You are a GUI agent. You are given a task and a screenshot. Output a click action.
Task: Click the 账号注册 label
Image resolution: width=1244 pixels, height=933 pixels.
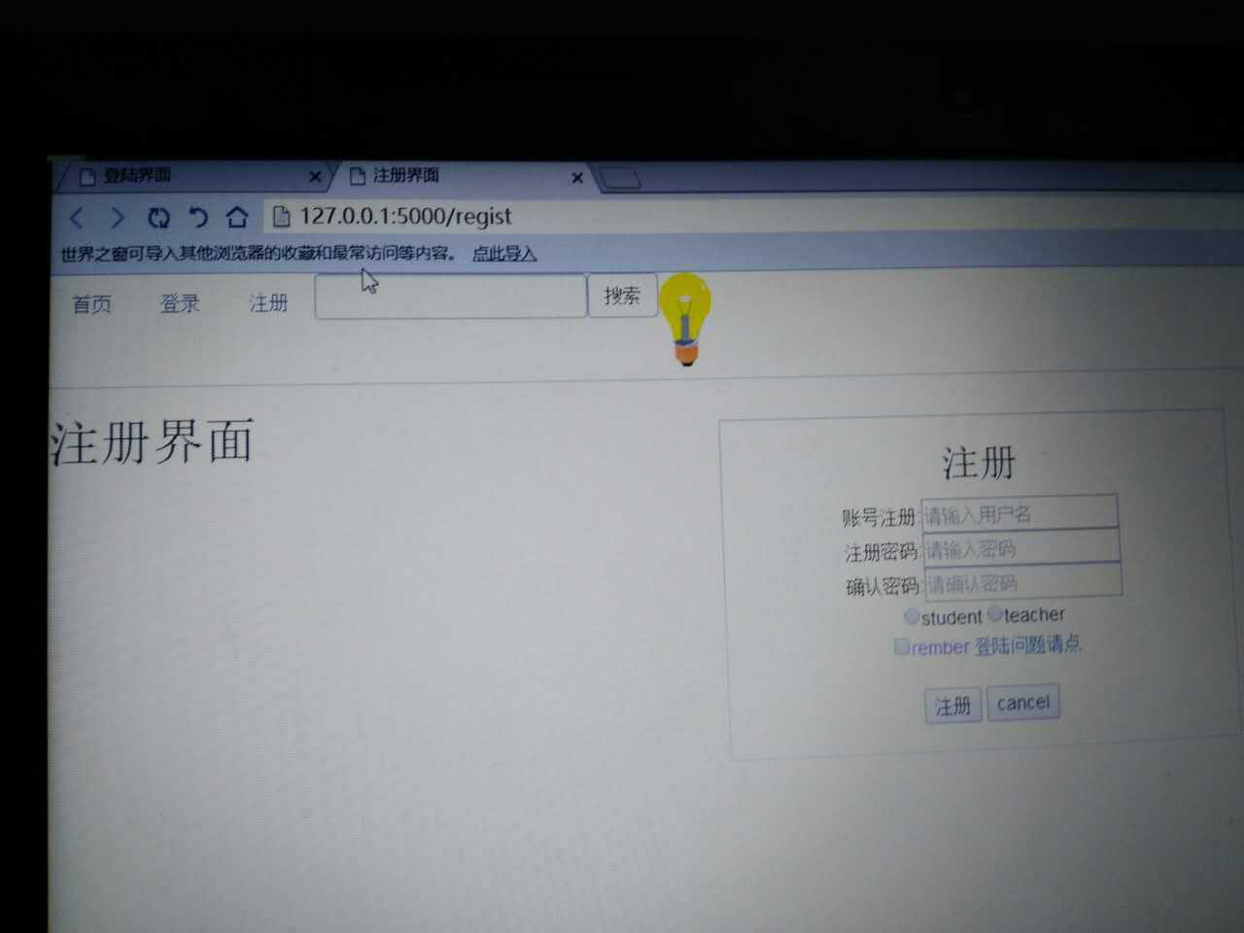(880, 517)
